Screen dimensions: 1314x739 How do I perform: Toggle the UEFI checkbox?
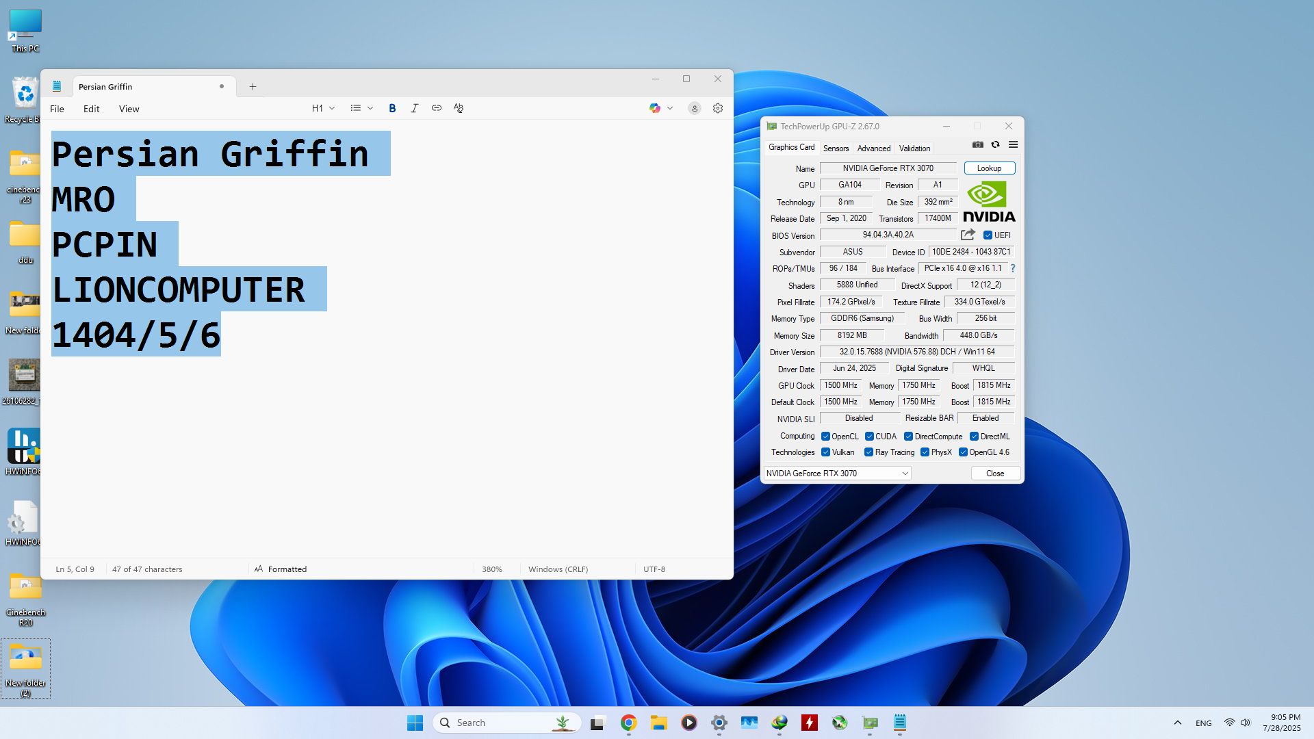tap(988, 235)
